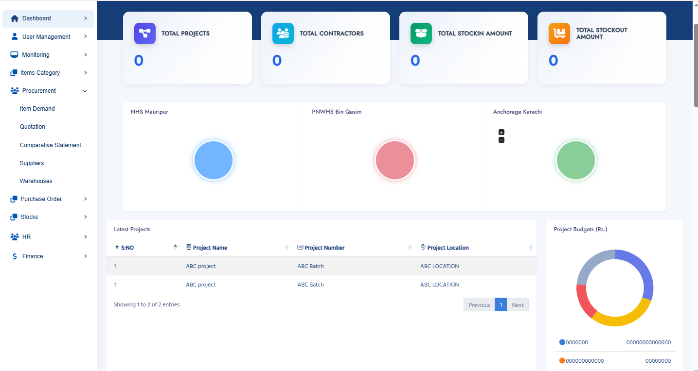
Task: Go to Suppliers in the sidebar
Action: coord(32,163)
